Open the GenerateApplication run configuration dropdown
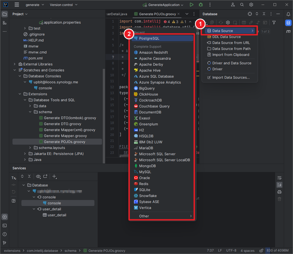This screenshot has width=293, height=254. [x=163, y=5]
